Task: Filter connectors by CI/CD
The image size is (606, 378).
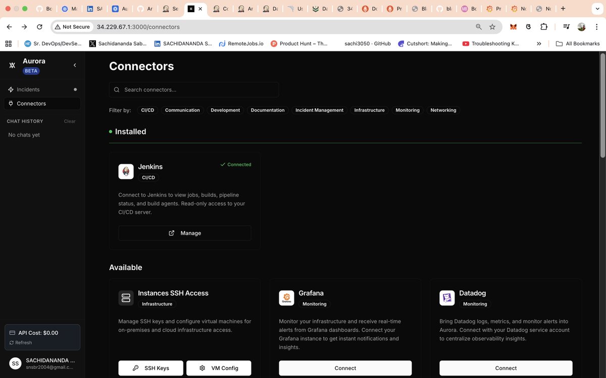Action: click(147, 110)
